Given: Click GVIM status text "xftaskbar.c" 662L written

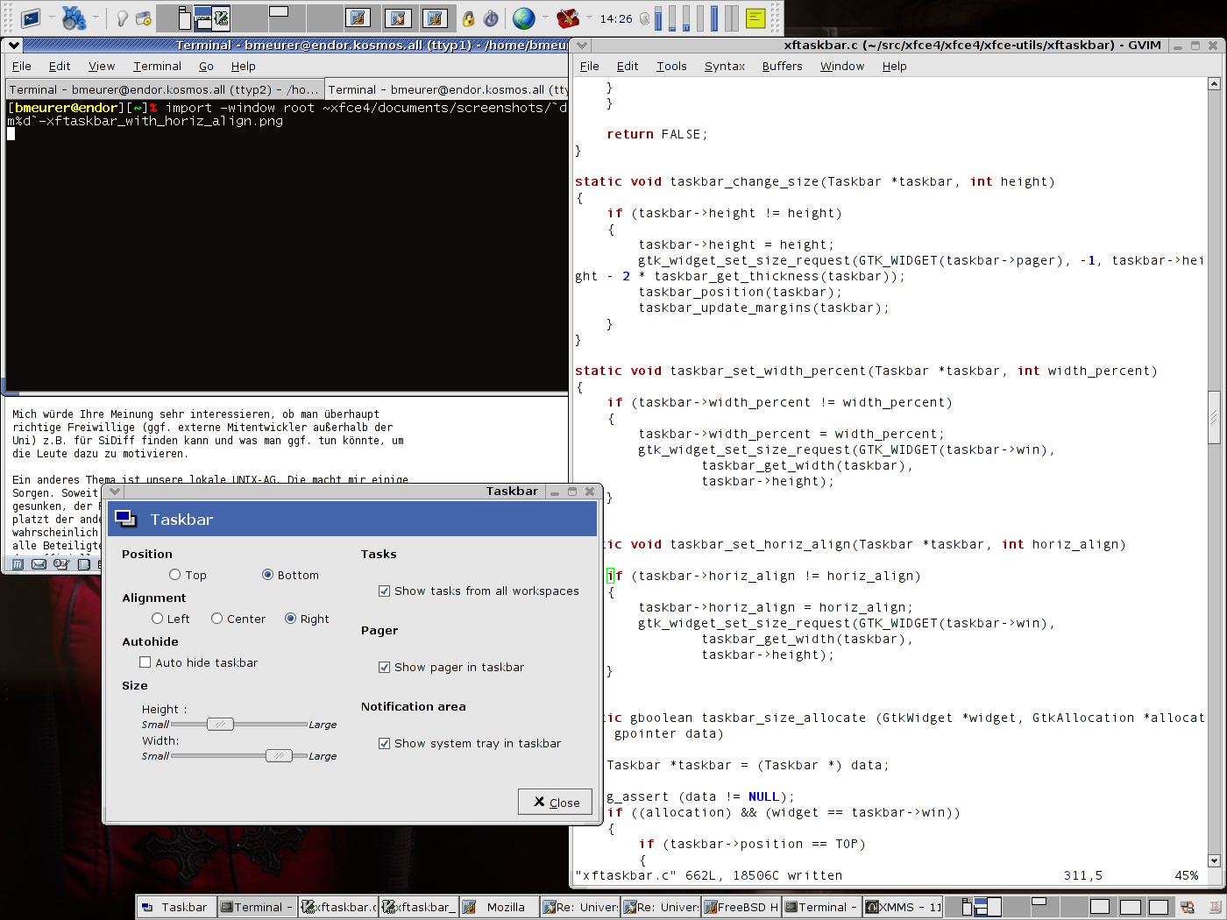Looking at the screenshot, I should (x=709, y=875).
